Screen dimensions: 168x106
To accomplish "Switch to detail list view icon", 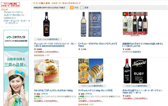I will point(72,8).
